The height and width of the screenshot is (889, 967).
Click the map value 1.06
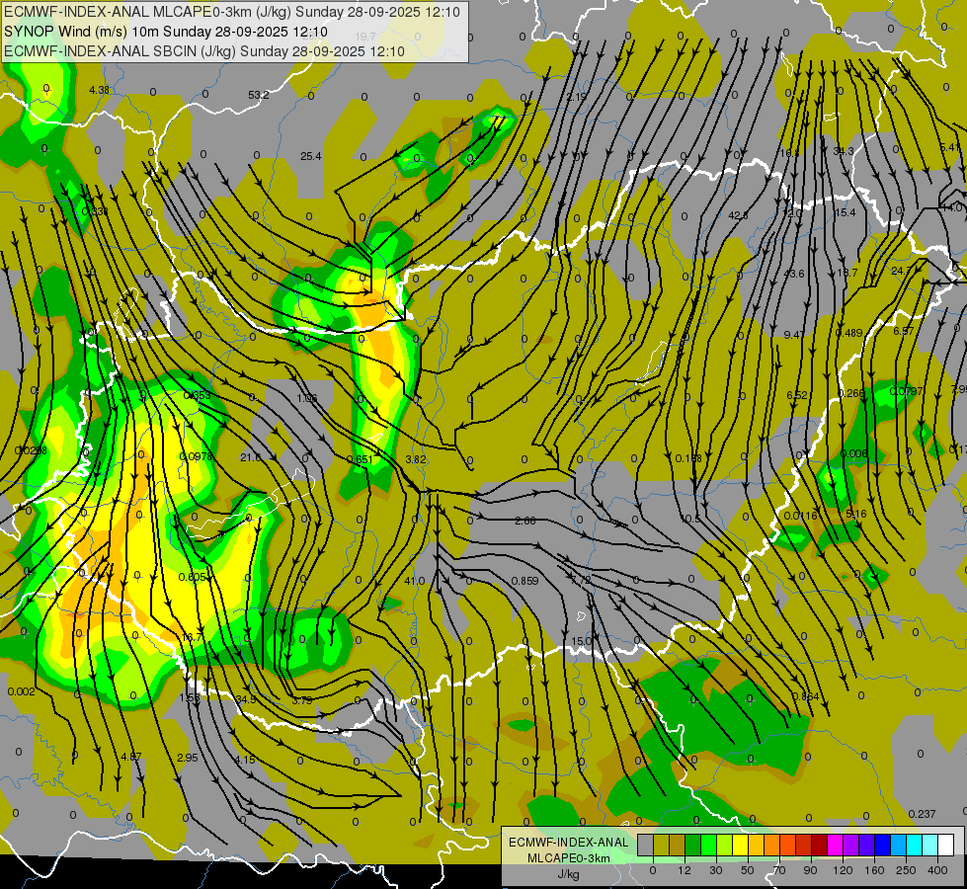tap(306, 398)
